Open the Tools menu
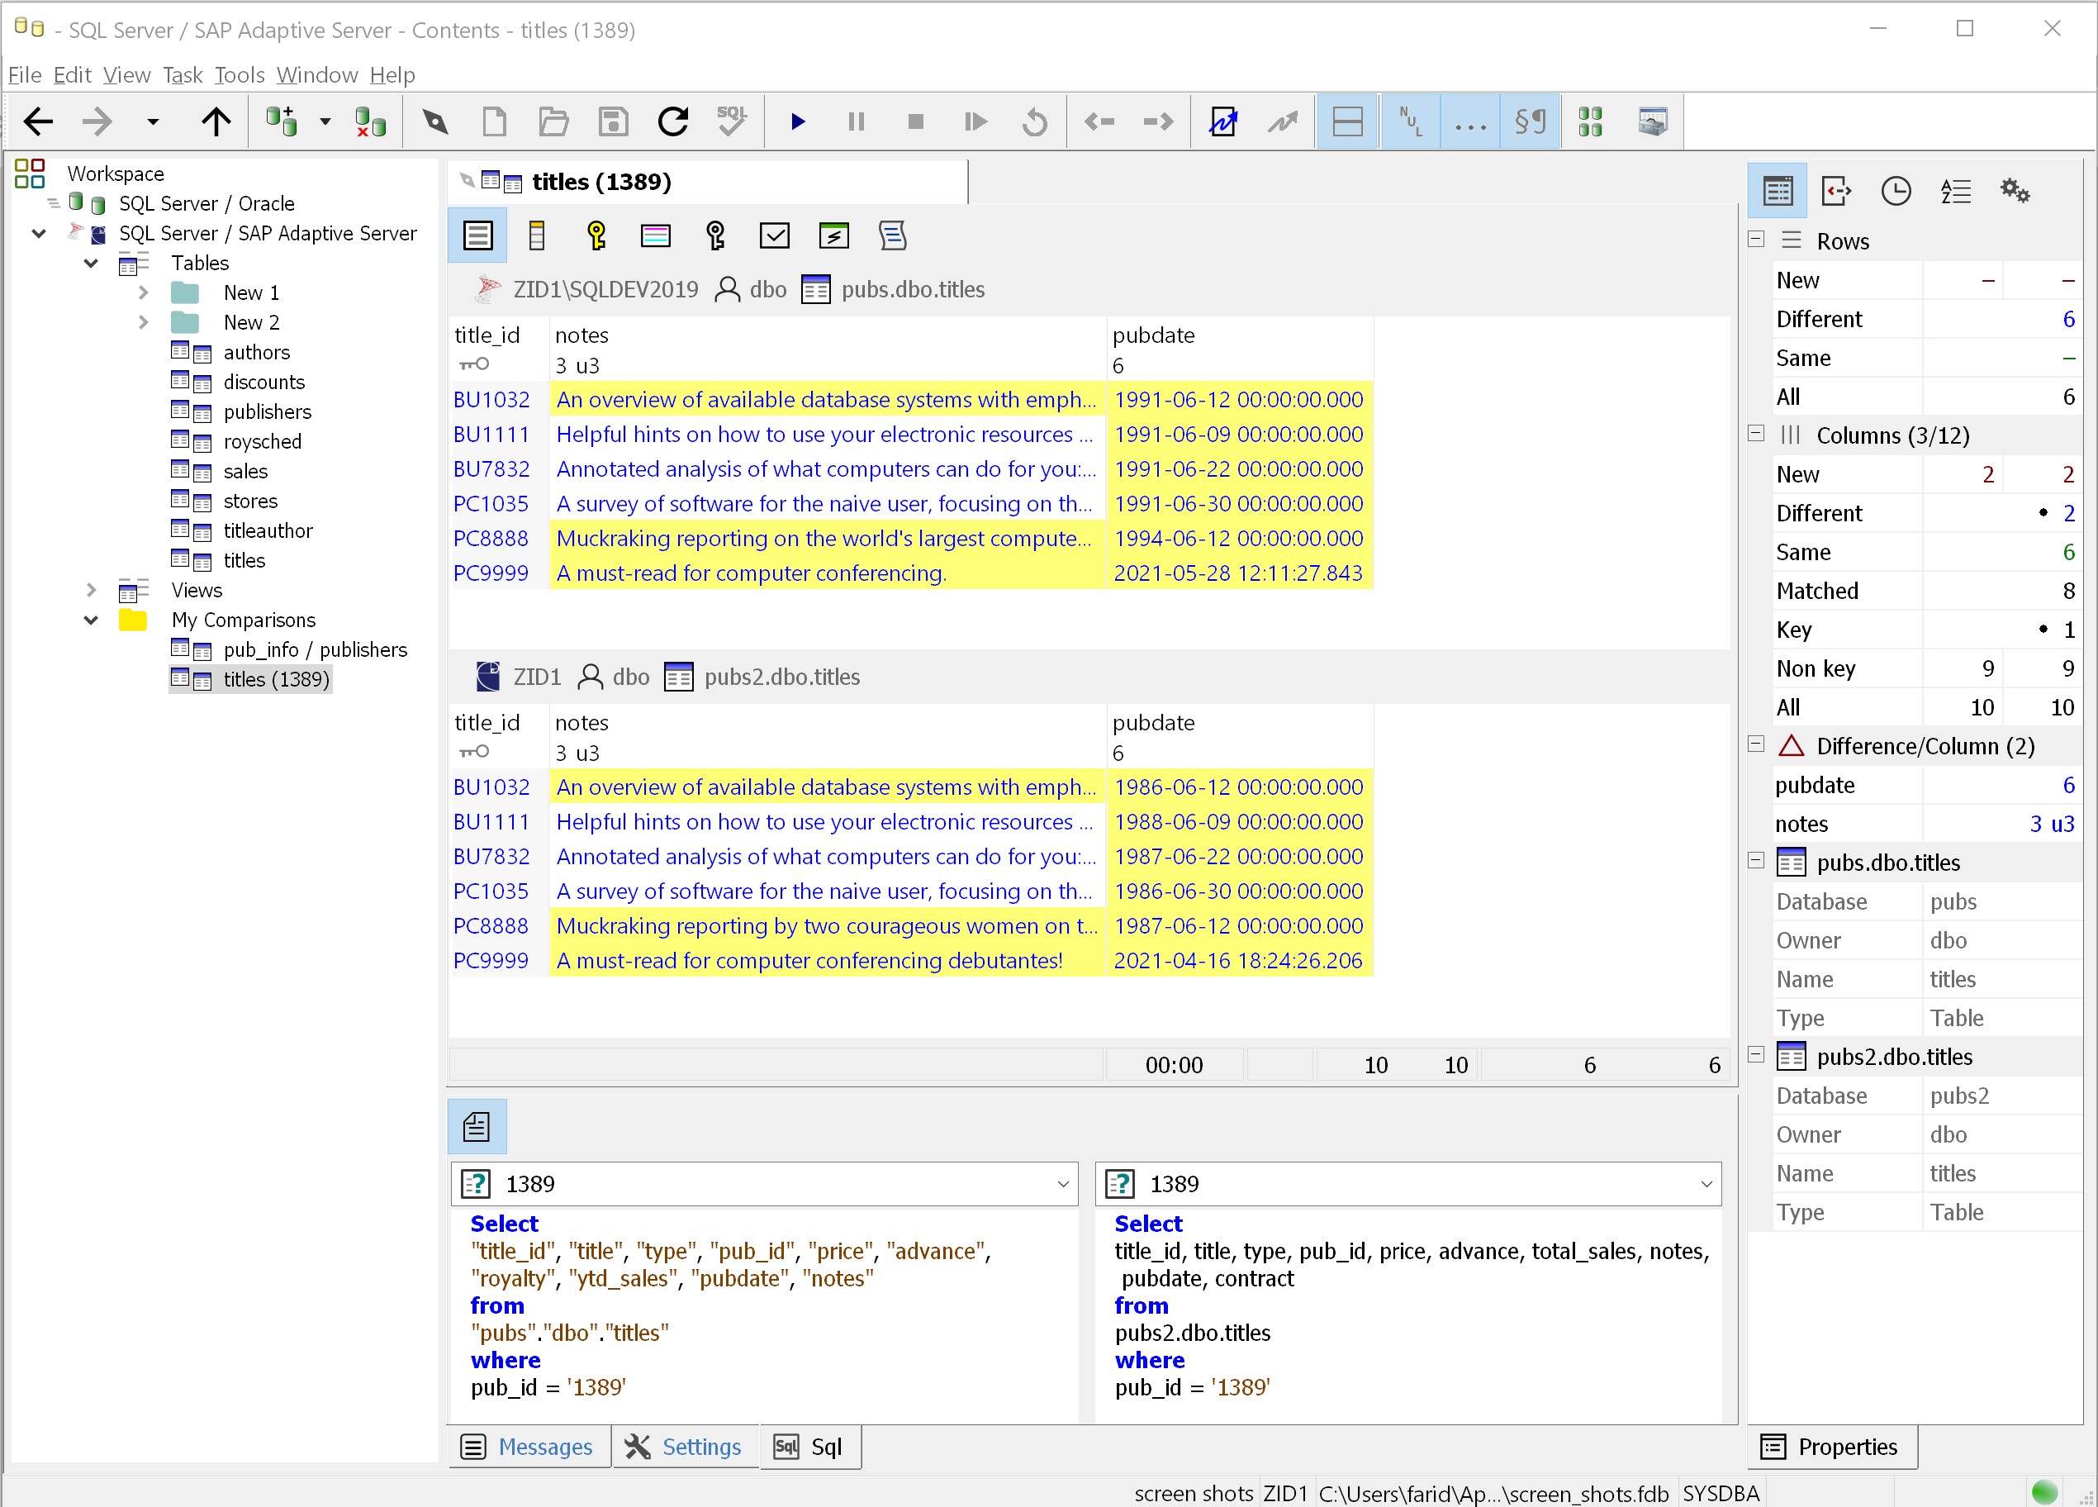The image size is (2098, 1507). coord(240,75)
